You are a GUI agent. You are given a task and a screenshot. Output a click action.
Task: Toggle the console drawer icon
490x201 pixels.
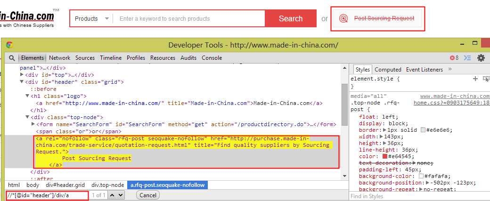[467, 58]
